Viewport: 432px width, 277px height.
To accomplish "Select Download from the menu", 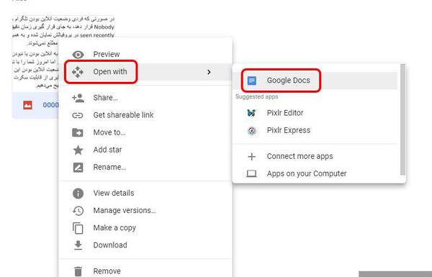I will tap(145, 245).
